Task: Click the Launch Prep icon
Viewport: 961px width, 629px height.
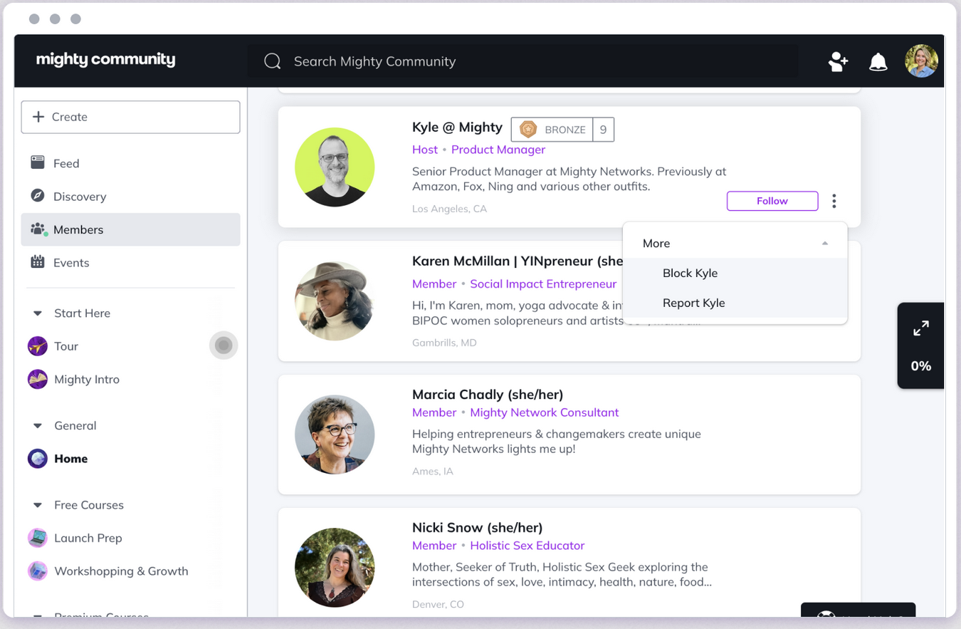Action: (x=38, y=538)
